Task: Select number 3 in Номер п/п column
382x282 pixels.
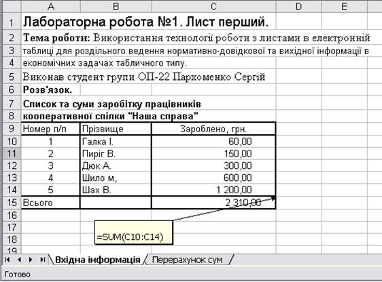Action: (x=51, y=165)
